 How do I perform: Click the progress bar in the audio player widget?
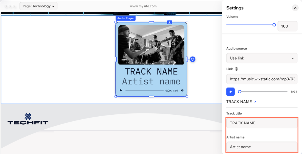tap(144, 91)
